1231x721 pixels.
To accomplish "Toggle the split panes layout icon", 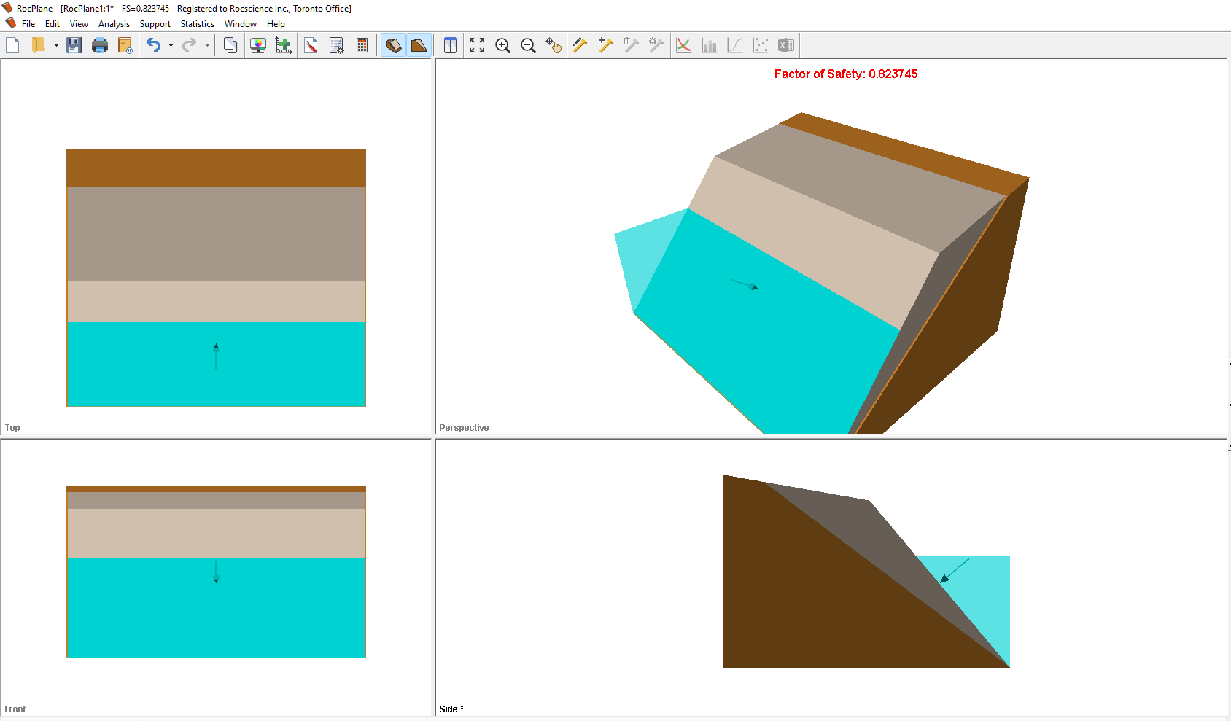I will tap(451, 45).
